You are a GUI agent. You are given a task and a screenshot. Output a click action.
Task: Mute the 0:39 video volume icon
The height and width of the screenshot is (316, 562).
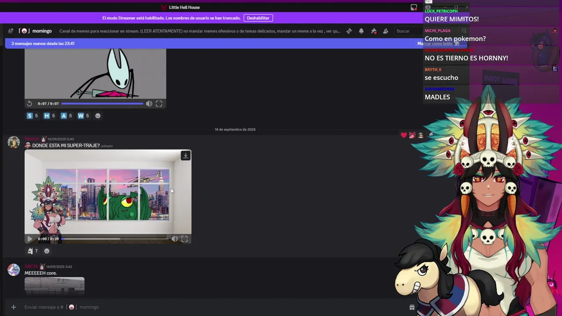coord(174,239)
